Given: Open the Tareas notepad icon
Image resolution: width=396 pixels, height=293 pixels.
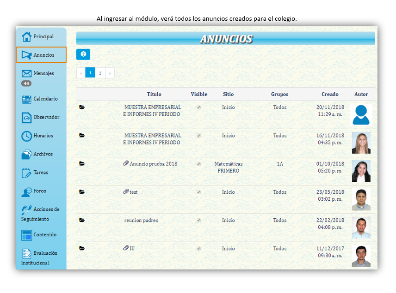Looking at the screenshot, I should point(26,173).
